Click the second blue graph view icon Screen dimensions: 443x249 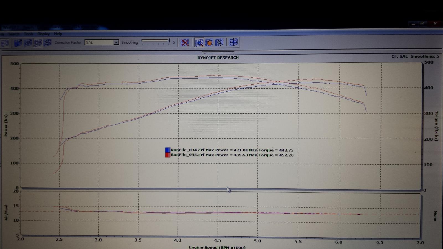click(x=28, y=43)
